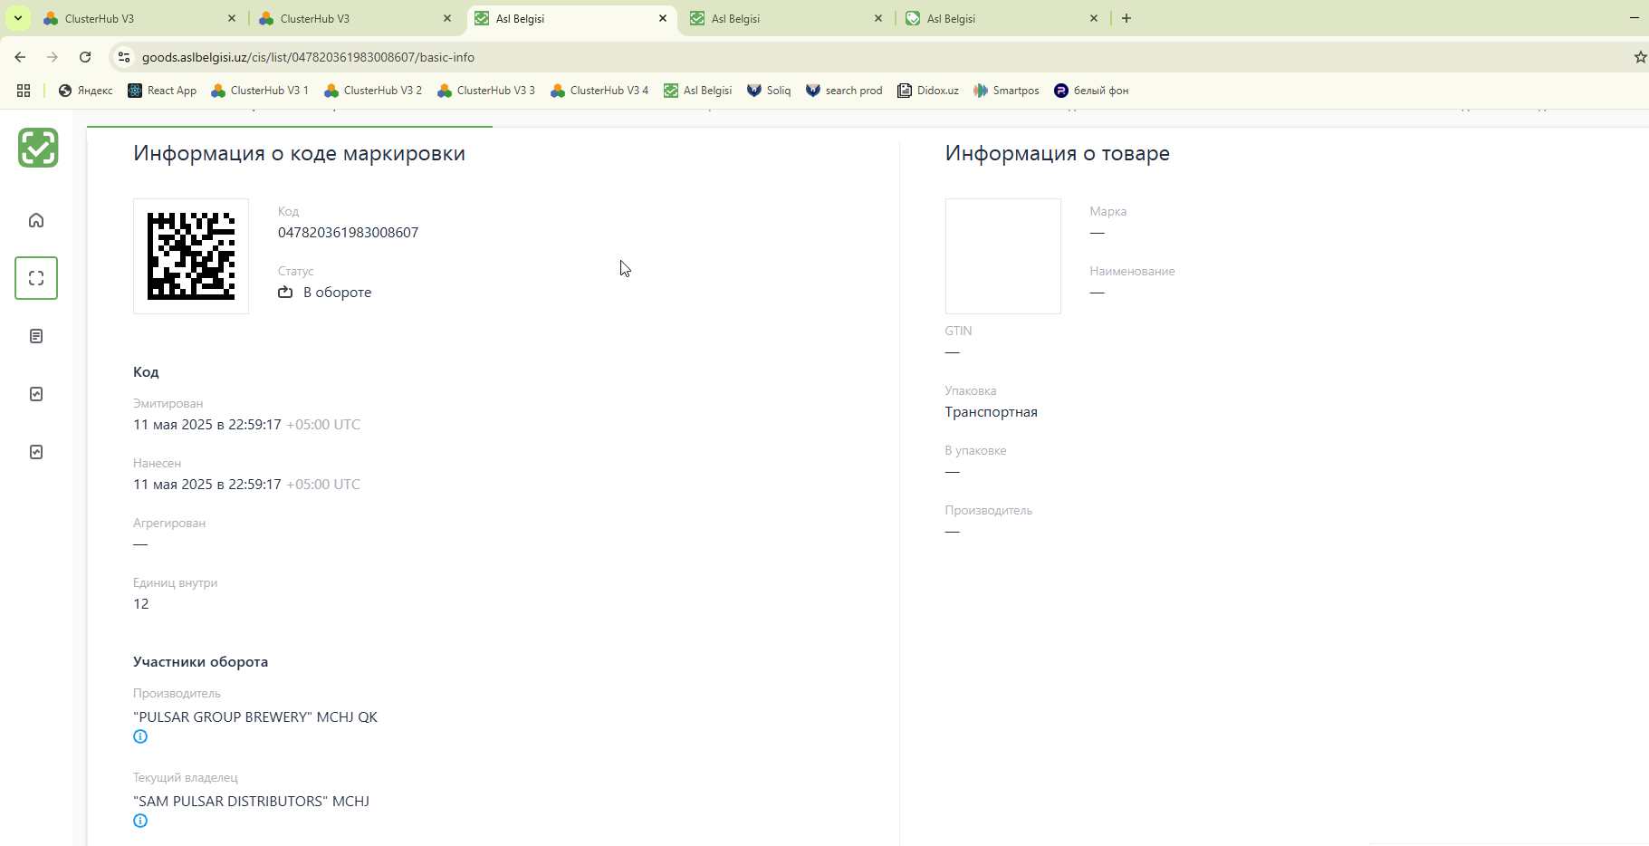
Task: Click the Участники оборота section heading
Action: [201, 662]
